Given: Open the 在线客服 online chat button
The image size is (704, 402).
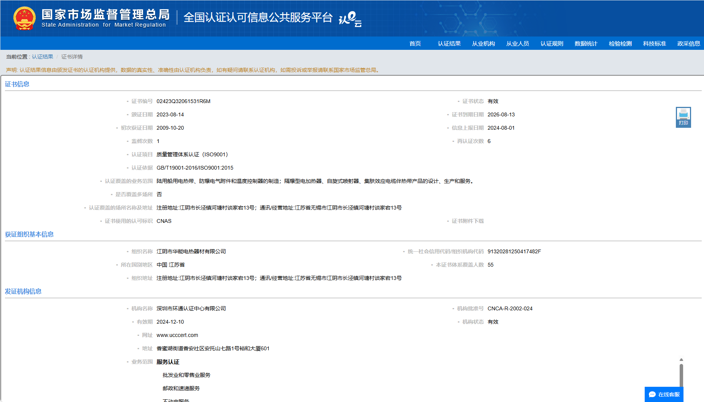Looking at the screenshot, I should coord(664,394).
